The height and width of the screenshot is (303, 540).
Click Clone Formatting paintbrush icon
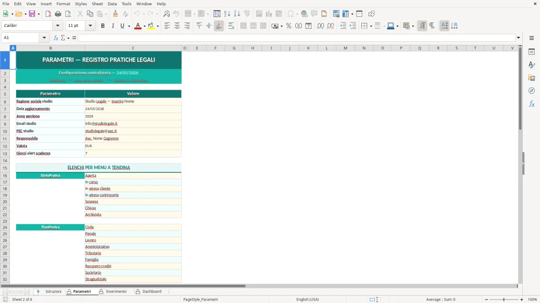pyautogui.click(x=115, y=14)
